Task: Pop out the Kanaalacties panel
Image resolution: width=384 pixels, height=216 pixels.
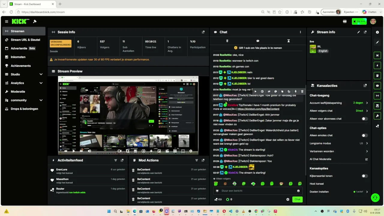Action: coord(365,85)
